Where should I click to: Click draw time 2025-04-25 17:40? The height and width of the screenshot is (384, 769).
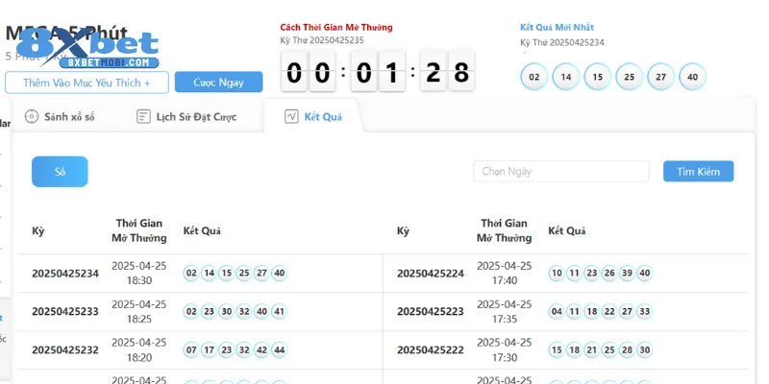coord(504,274)
